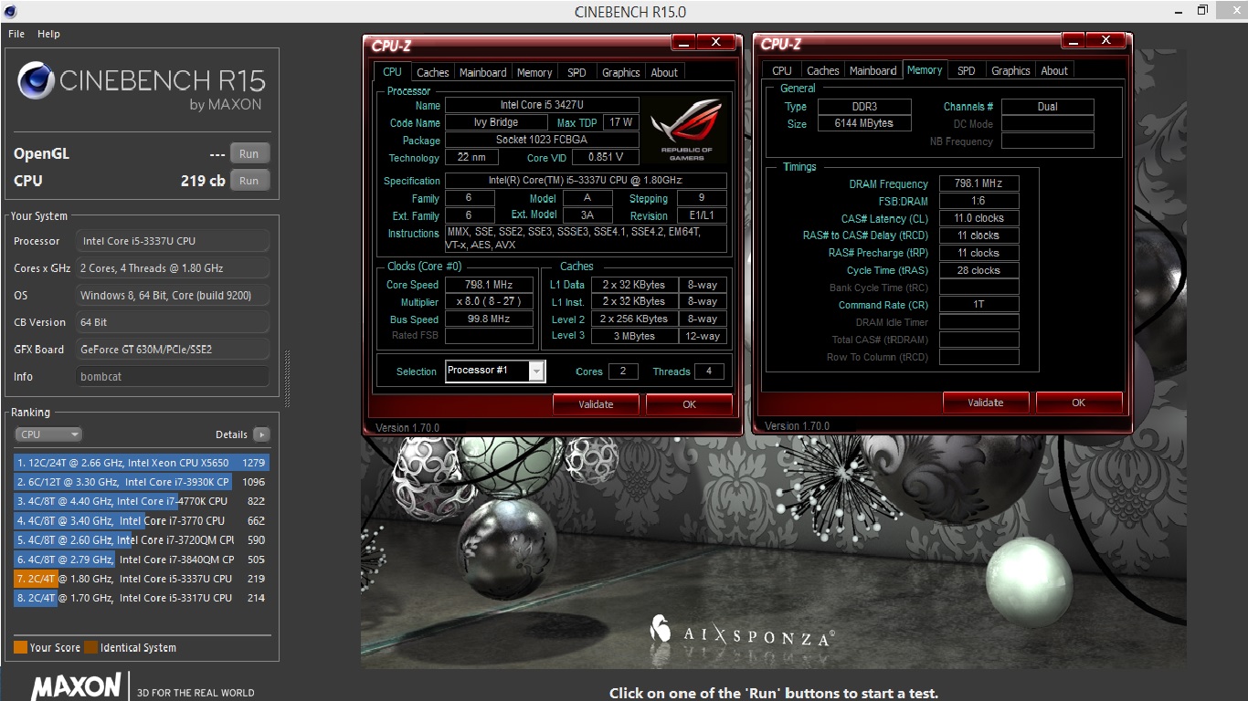Select ranking row Core i7-4770K CPU
This screenshot has height=701, width=1248.
tap(141, 501)
